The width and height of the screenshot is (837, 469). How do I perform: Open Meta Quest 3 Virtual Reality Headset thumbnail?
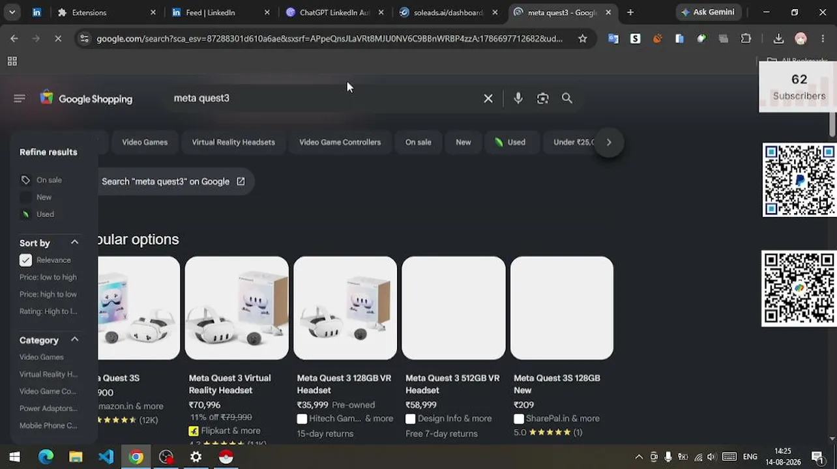pos(237,308)
